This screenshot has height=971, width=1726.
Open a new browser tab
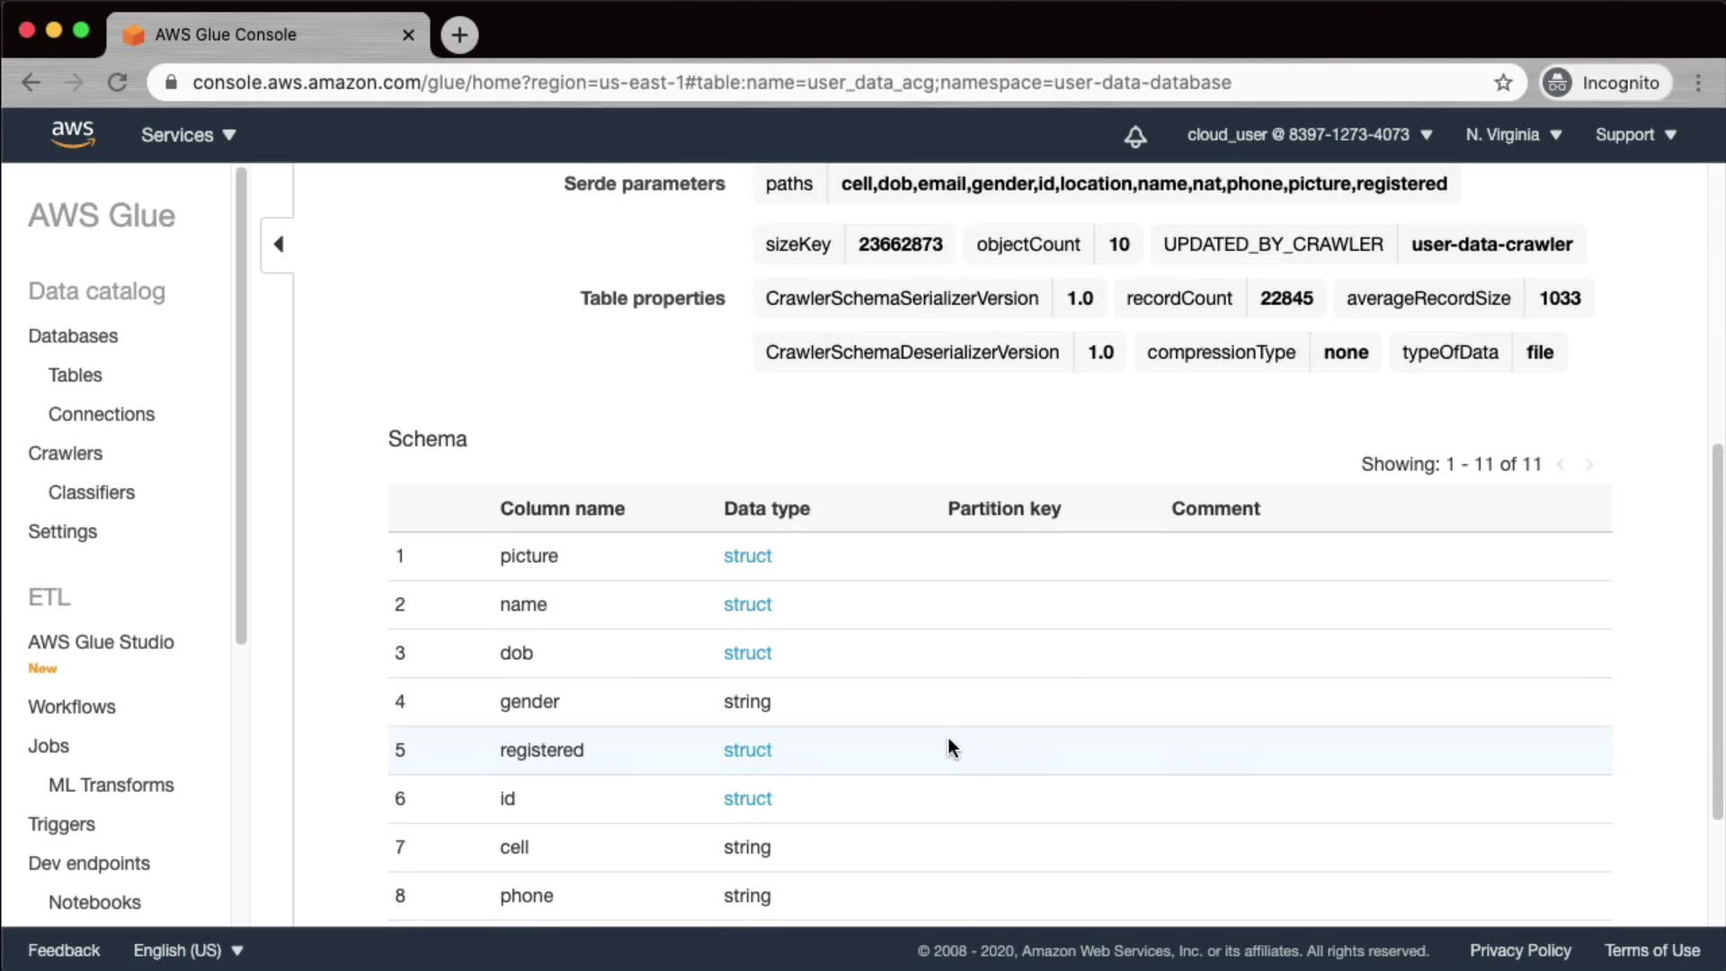[x=459, y=35]
